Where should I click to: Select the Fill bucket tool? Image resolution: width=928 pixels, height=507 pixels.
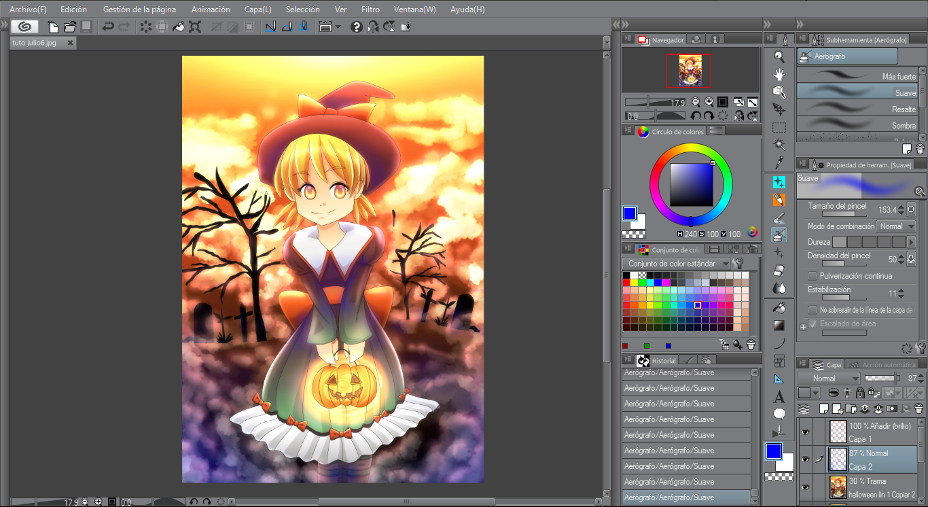click(779, 308)
